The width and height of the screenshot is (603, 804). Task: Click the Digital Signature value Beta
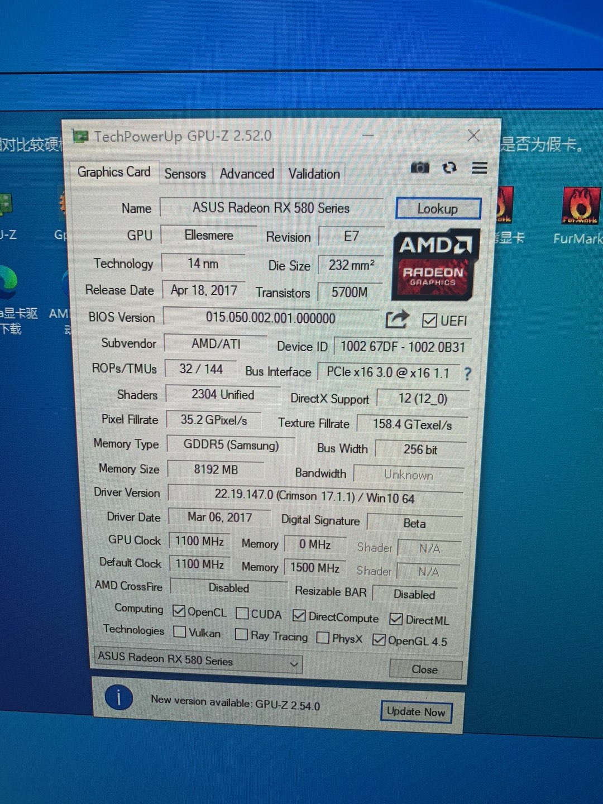tap(414, 523)
